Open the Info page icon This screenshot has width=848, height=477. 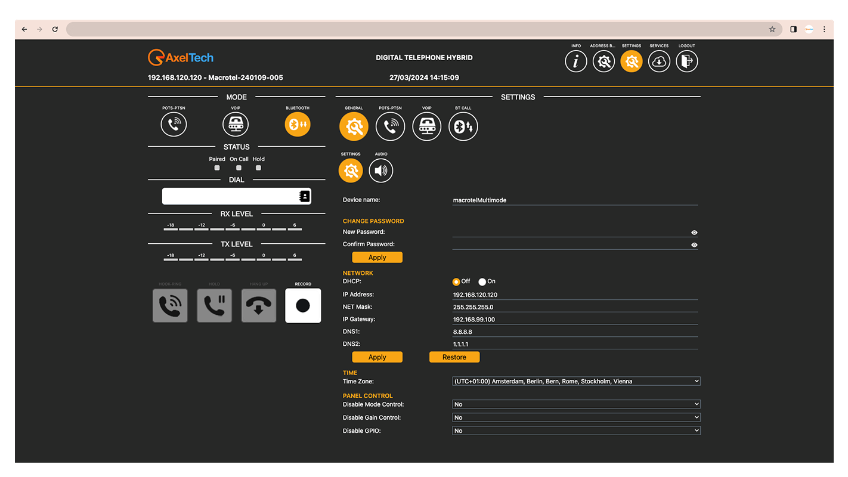[575, 61]
